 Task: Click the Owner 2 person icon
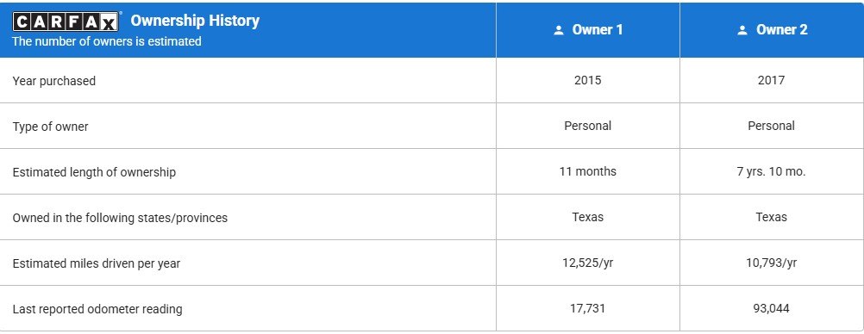pyautogui.click(x=742, y=30)
